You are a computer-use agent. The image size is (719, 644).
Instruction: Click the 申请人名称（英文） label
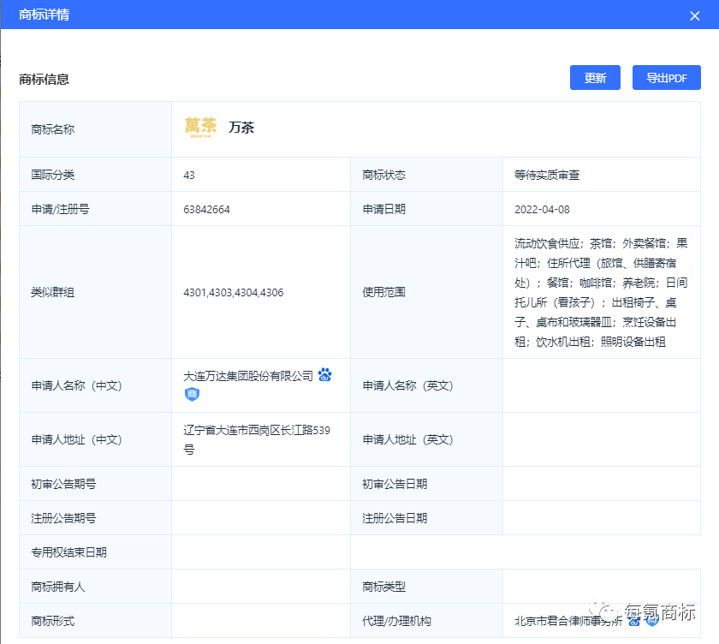(x=407, y=385)
